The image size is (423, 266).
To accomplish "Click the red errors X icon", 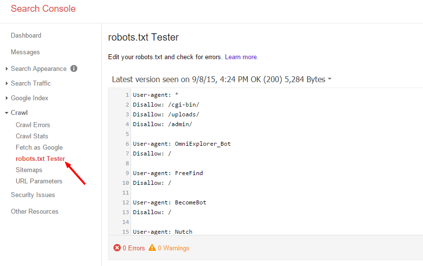I will [x=117, y=247].
